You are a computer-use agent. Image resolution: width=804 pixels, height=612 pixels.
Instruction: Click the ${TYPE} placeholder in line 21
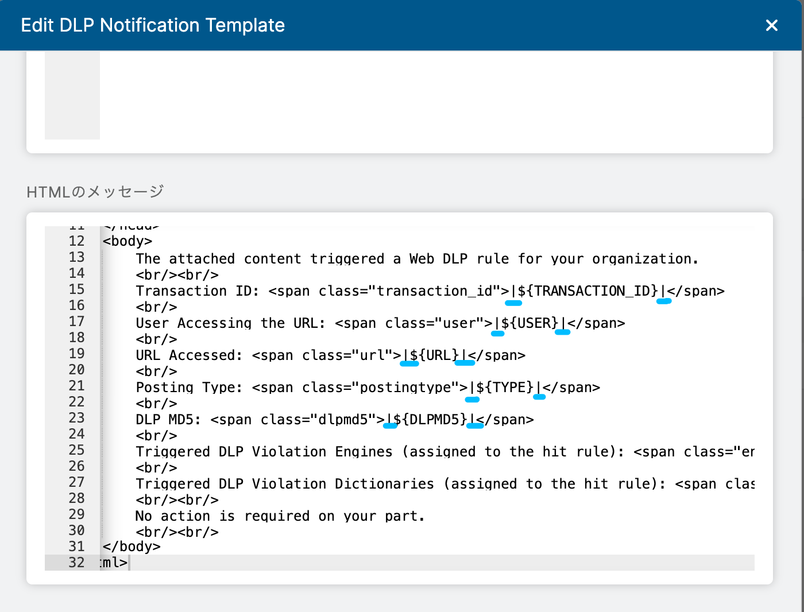tap(505, 388)
